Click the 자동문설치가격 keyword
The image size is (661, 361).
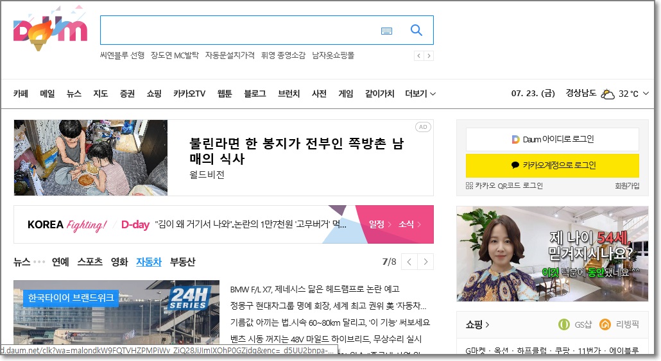[230, 55]
